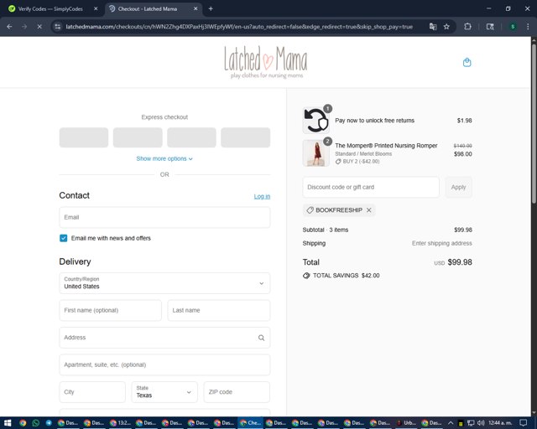Remove the BOOKFREESHIP discount code
537x429 pixels.
[369, 210]
